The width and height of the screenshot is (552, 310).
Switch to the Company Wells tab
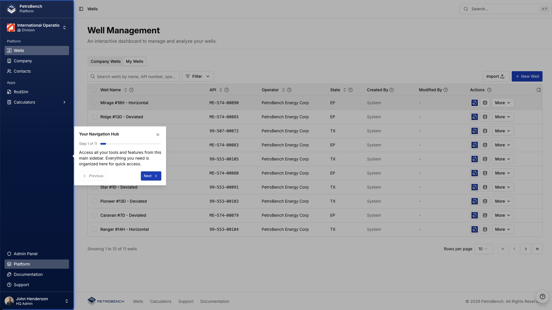pos(105,61)
